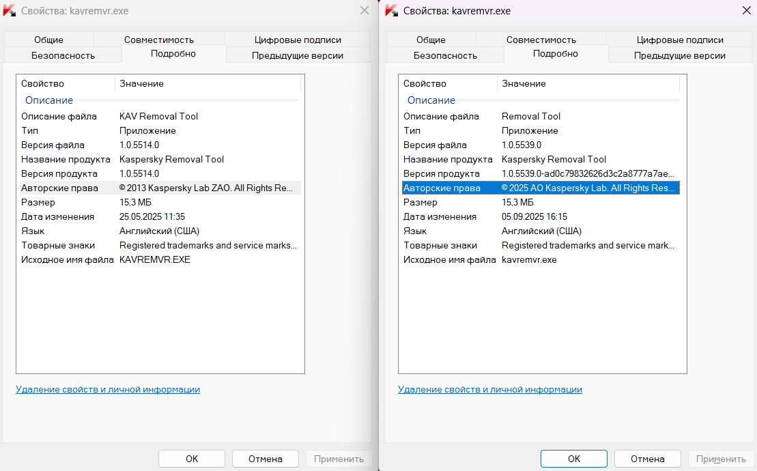Screen dimensions: 757x471
Task: Select the KAVREMVR.EXE original filename row
Action: [x=155, y=259]
